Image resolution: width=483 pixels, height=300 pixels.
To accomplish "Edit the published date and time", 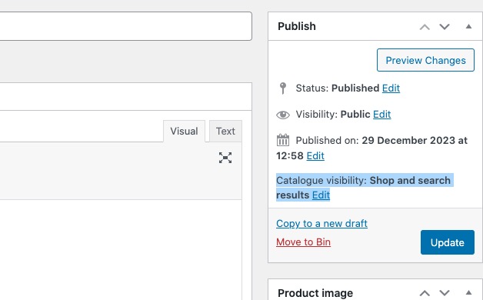I will click(x=315, y=156).
